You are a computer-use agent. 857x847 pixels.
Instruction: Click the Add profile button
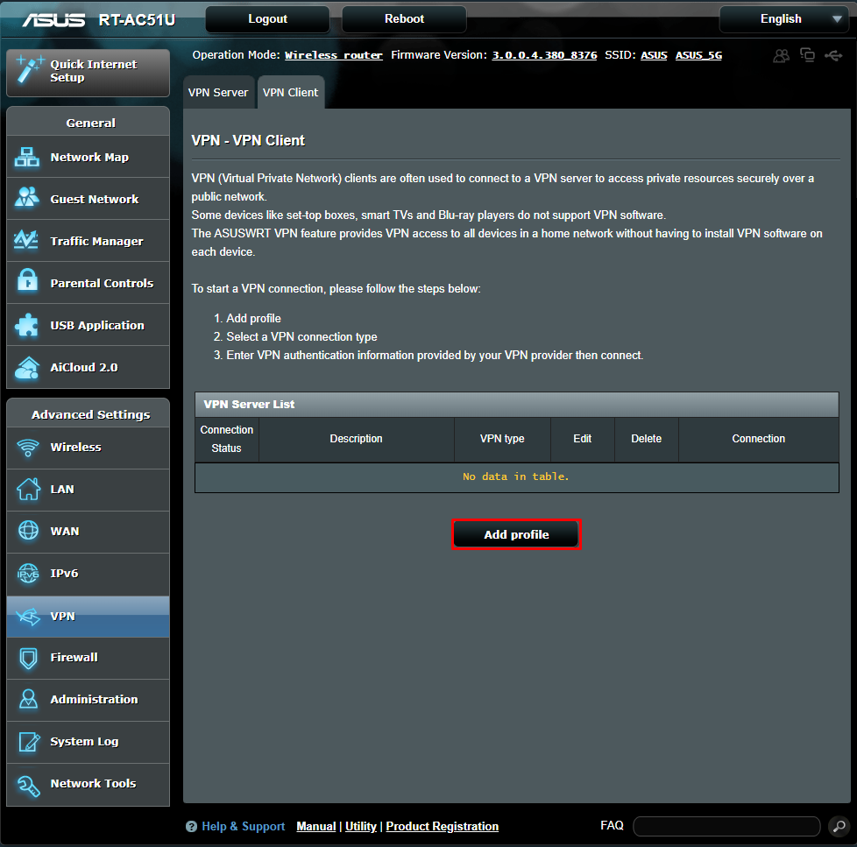(516, 534)
